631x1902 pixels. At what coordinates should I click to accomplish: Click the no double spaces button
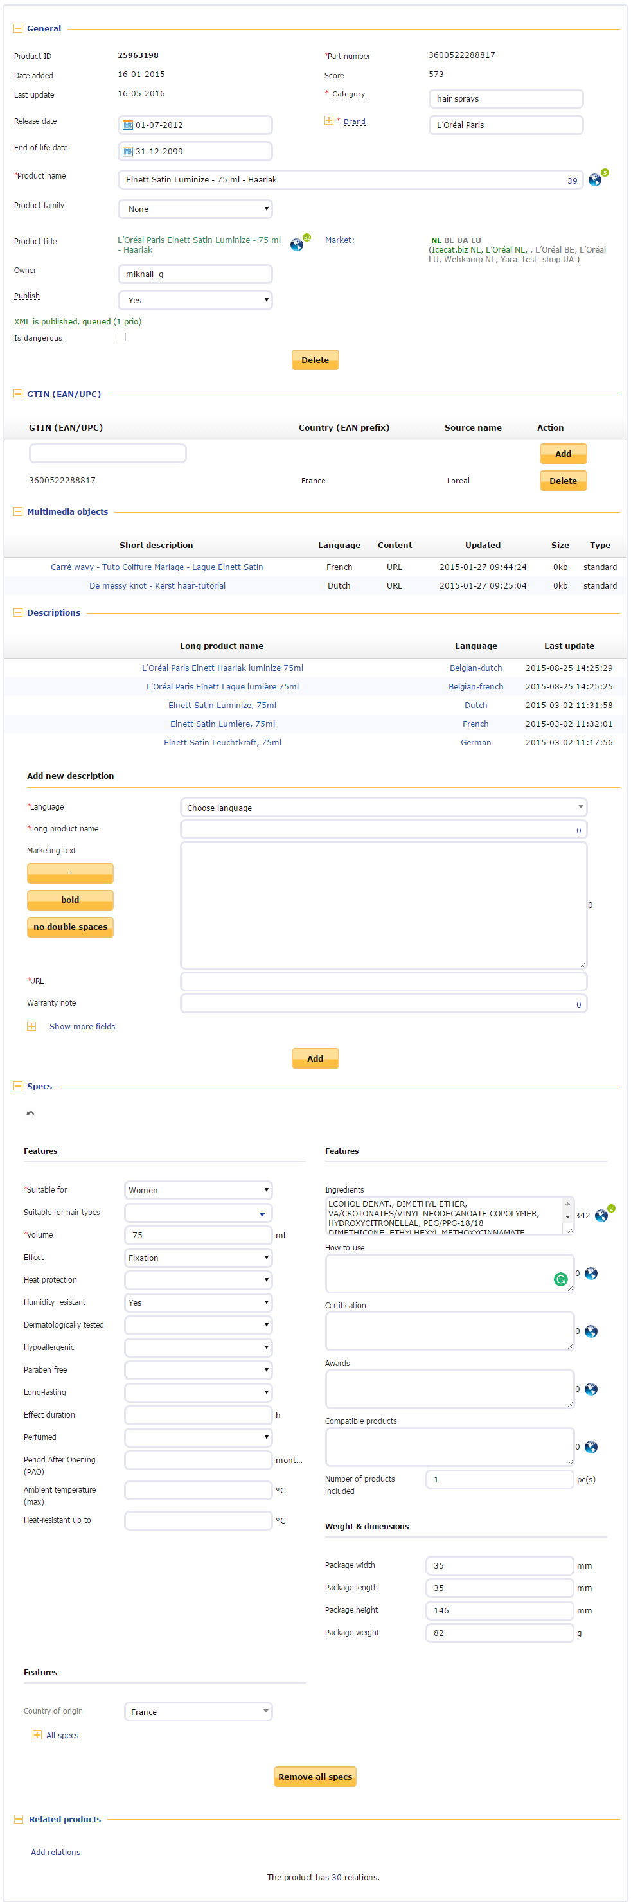(x=70, y=927)
